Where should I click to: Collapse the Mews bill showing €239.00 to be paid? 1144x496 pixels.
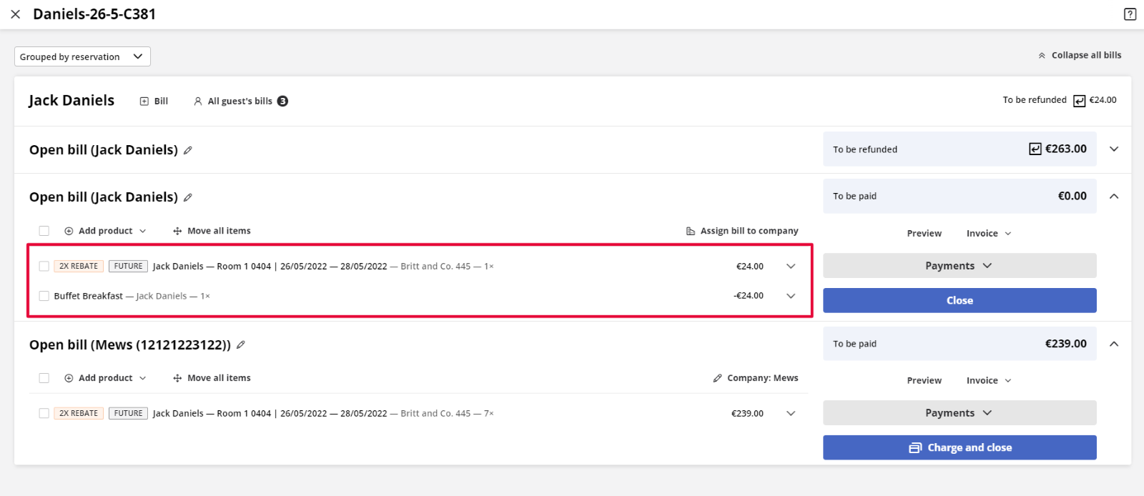[1114, 344]
